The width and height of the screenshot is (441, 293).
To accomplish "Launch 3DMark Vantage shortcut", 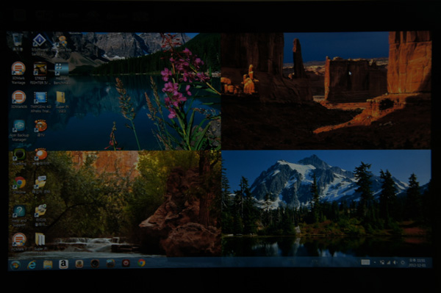I will [18, 73].
